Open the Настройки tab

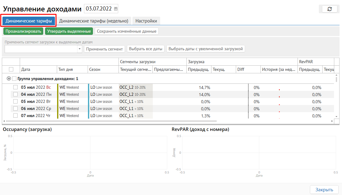pyautogui.click(x=146, y=21)
